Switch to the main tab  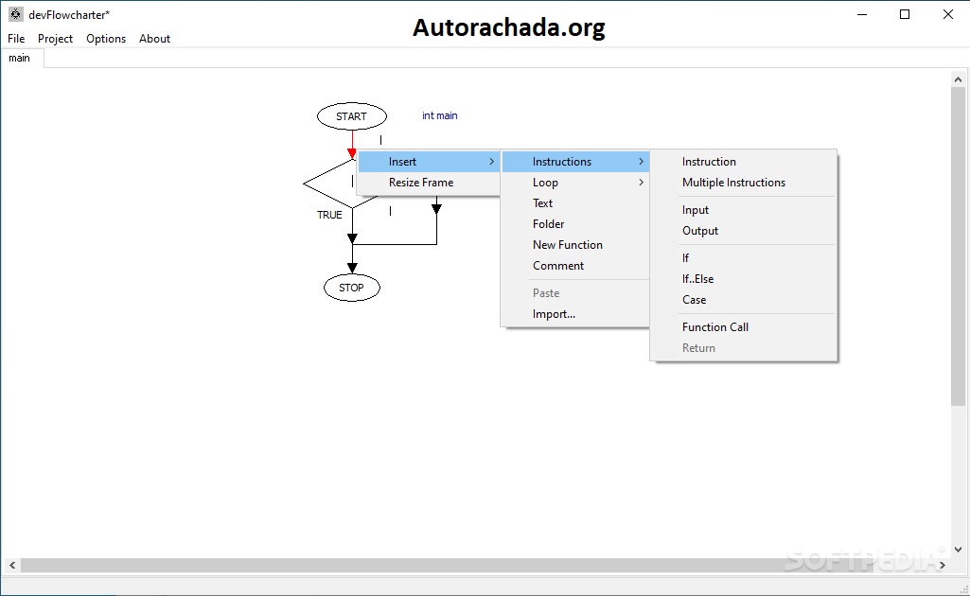pos(20,58)
